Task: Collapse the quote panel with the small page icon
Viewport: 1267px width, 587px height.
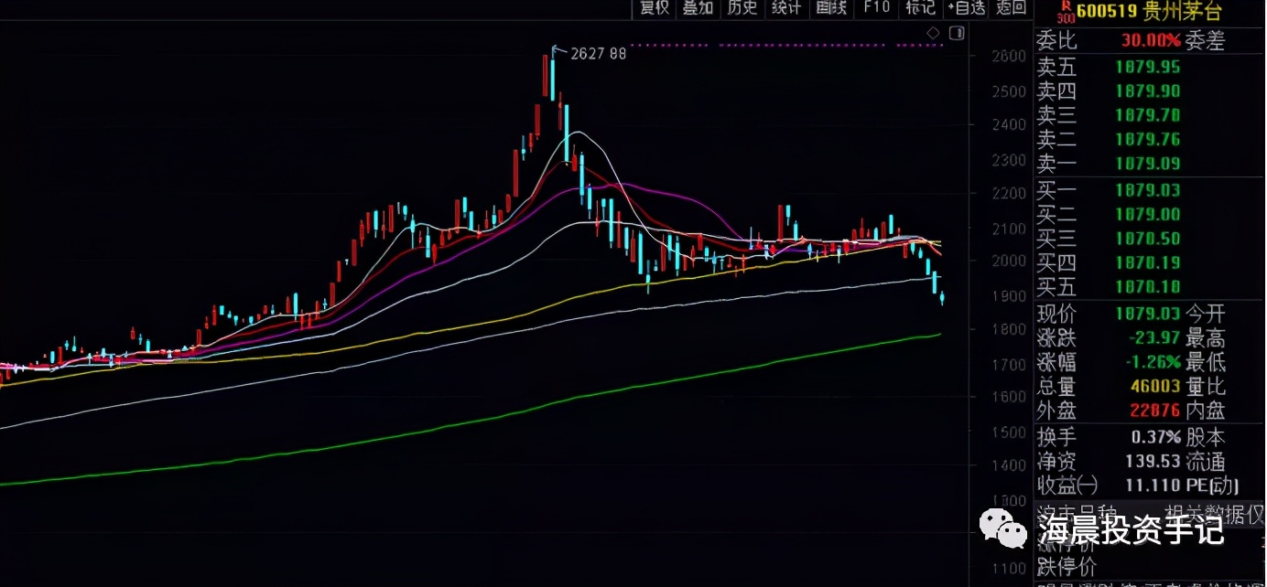Action: coord(957,32)
